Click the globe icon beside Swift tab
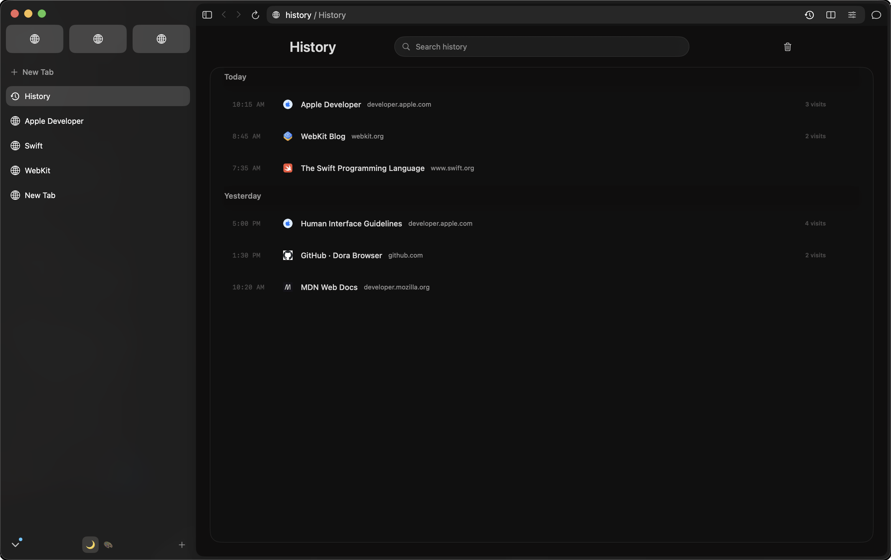 click(x=15, y=146)
